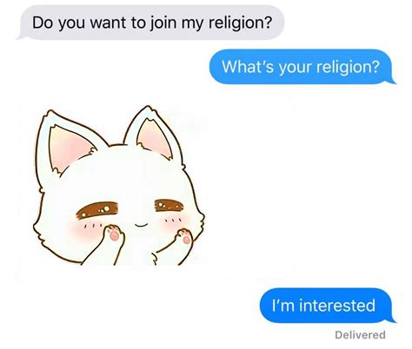This screenshot has width=412, height=349.
Task: Click the cat's left ear
Action: pyautogui.click(x=68, y=146)
